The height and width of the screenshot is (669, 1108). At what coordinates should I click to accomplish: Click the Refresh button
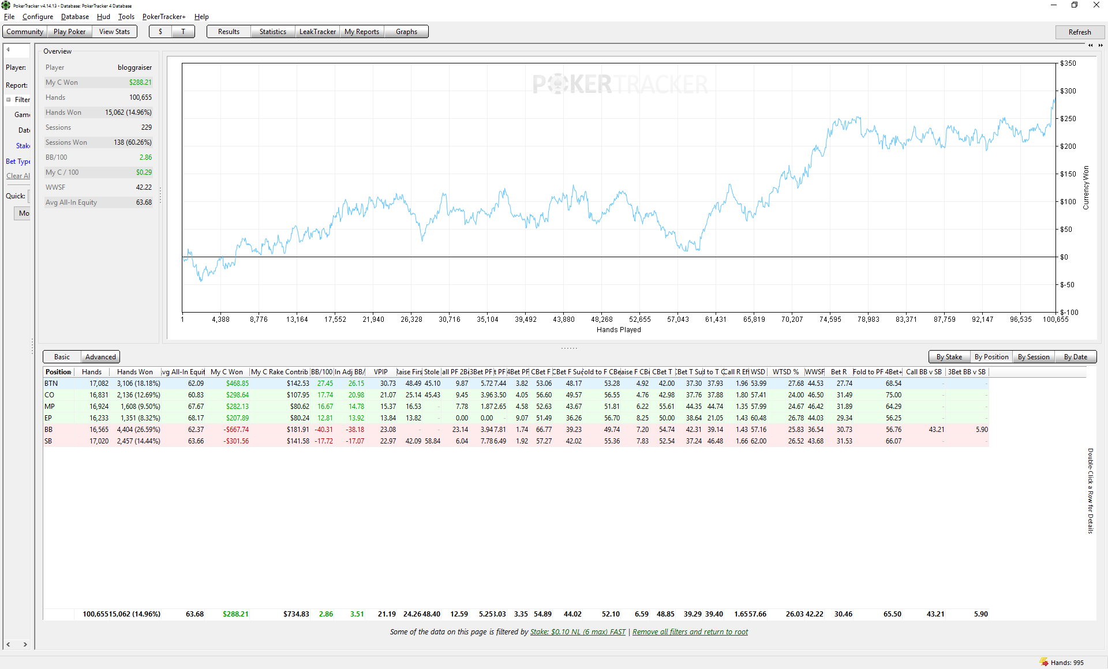pos(1079,32)
